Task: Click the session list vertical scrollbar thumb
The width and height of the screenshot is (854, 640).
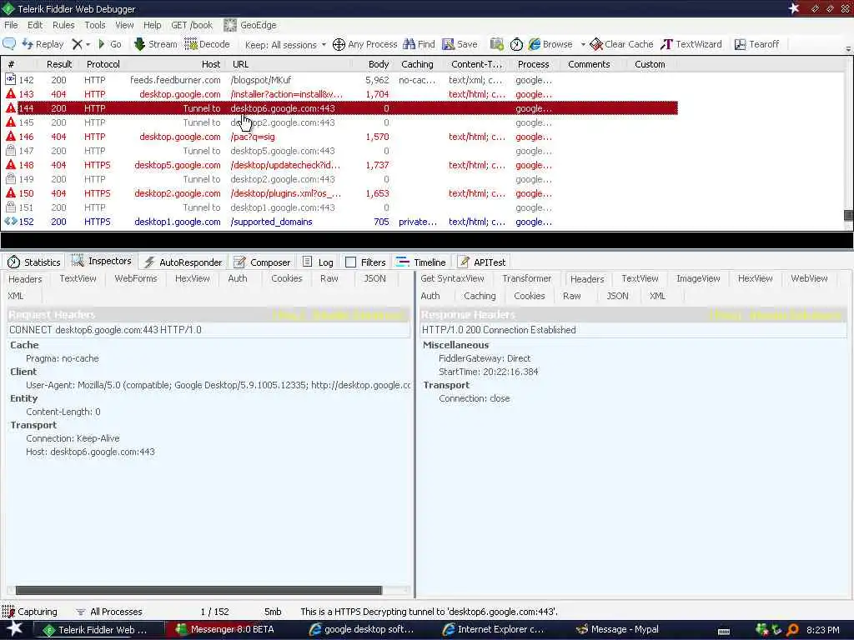Action: 848,216
